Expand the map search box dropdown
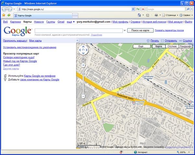Viewport: 195px width, 155px height. [x=124, y=30]
